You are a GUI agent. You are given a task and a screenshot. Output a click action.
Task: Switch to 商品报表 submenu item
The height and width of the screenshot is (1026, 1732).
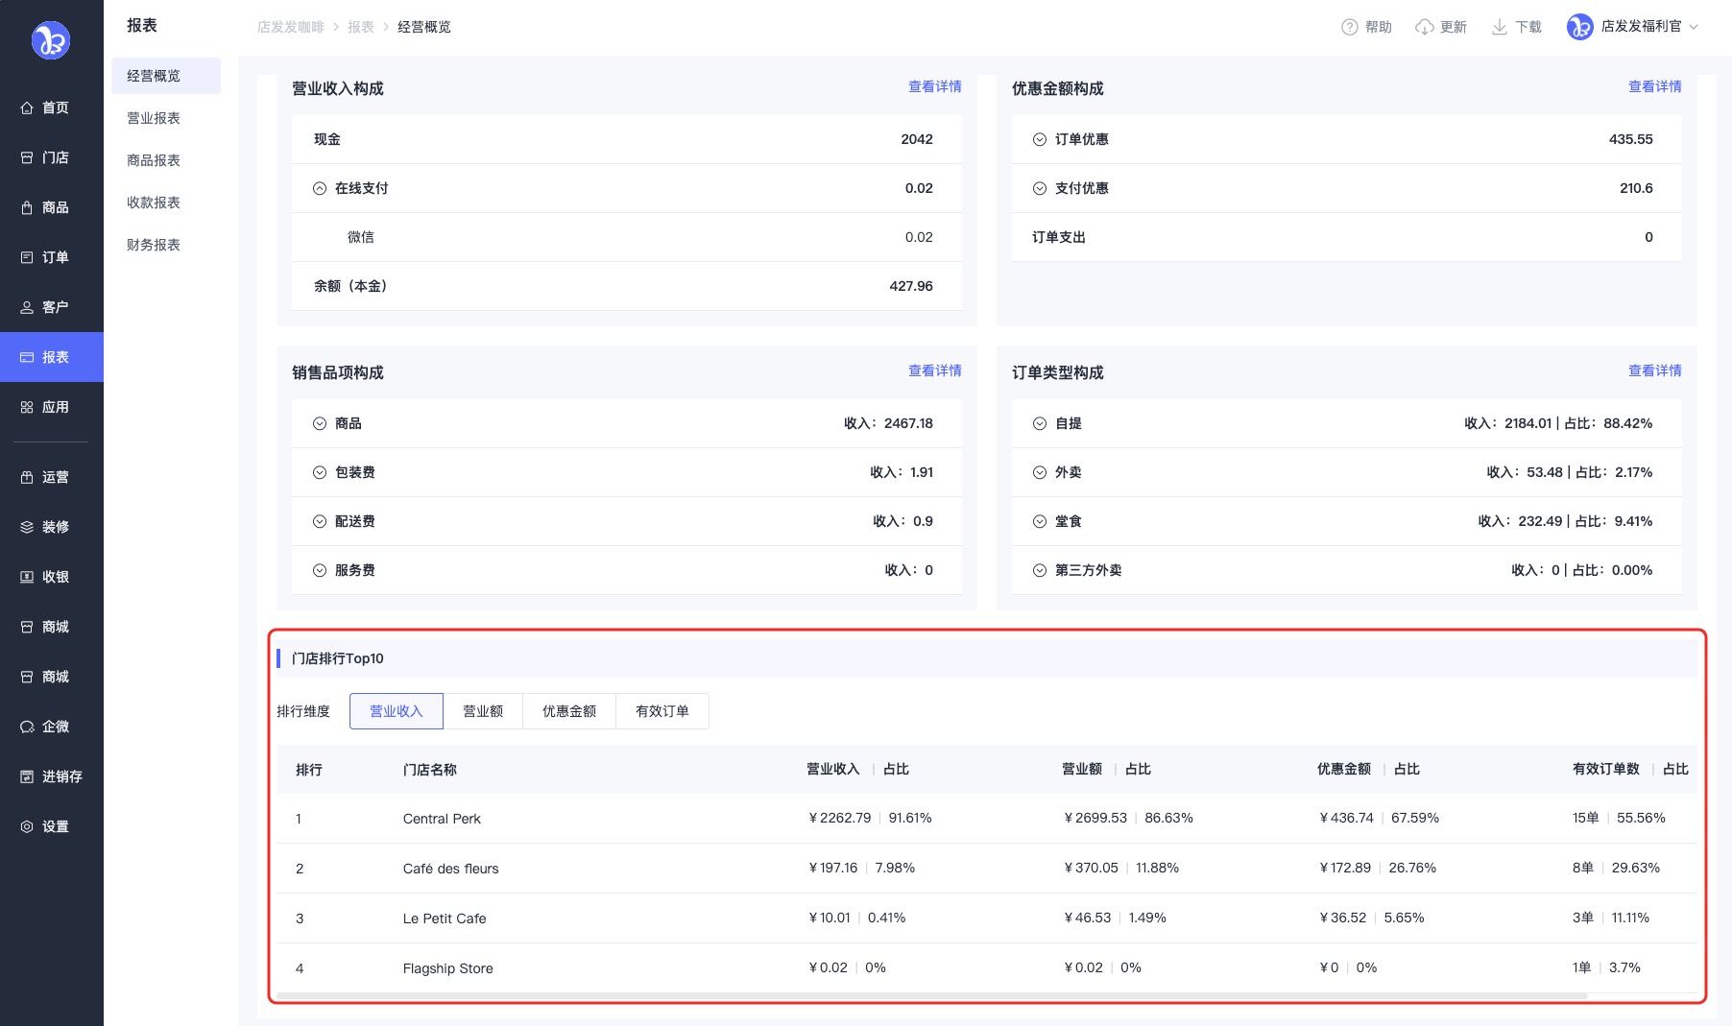(154, 160)
